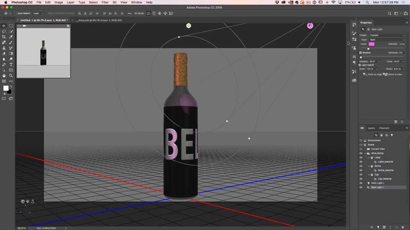
Task: Click the Point at origin icon
Action: pyautogui.click(x=366, y=74)
